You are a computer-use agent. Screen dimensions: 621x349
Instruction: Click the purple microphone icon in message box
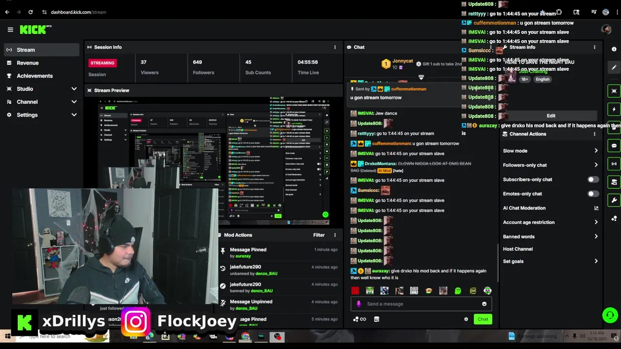point(359,304)
